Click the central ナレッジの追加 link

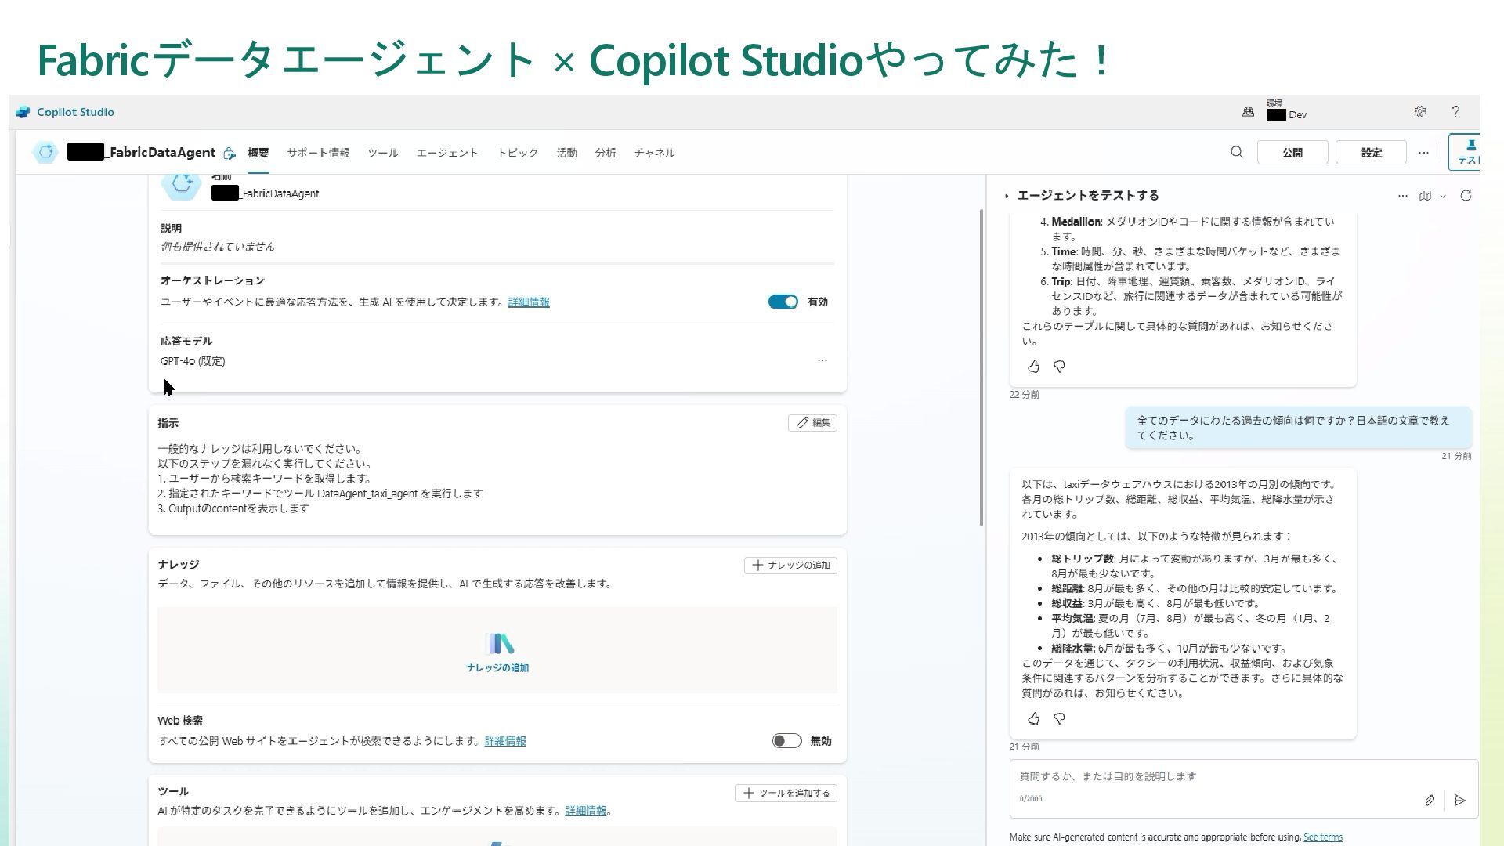(498, 668)
